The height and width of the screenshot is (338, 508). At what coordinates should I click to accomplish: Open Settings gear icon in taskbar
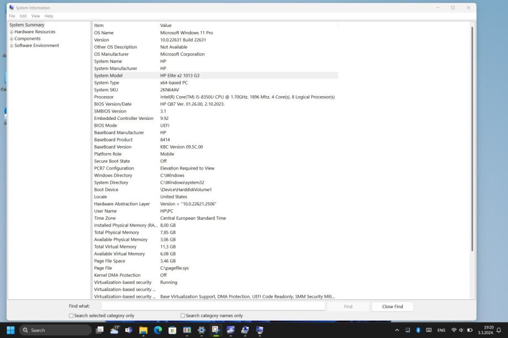[x=201, y=330]
